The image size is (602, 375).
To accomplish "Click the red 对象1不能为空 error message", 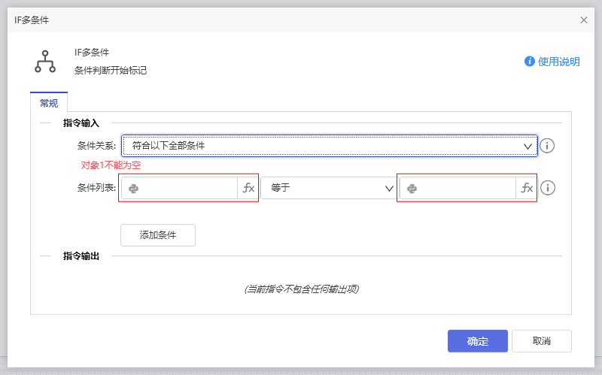I will tap(111, 165).
